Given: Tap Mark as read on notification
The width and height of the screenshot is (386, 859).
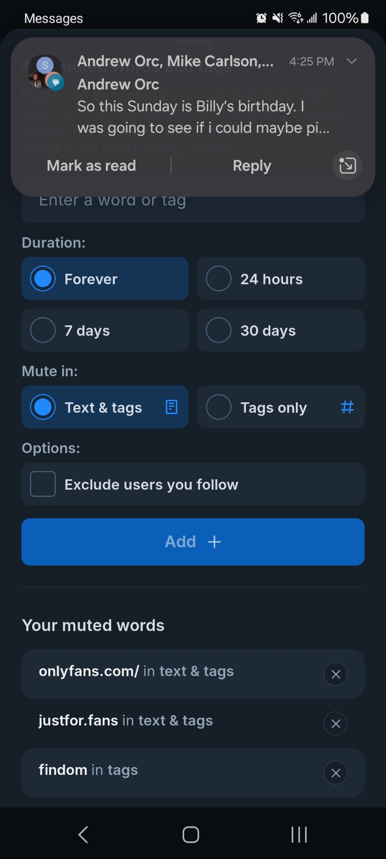Looking at the screenshot, I should [91, 166].
